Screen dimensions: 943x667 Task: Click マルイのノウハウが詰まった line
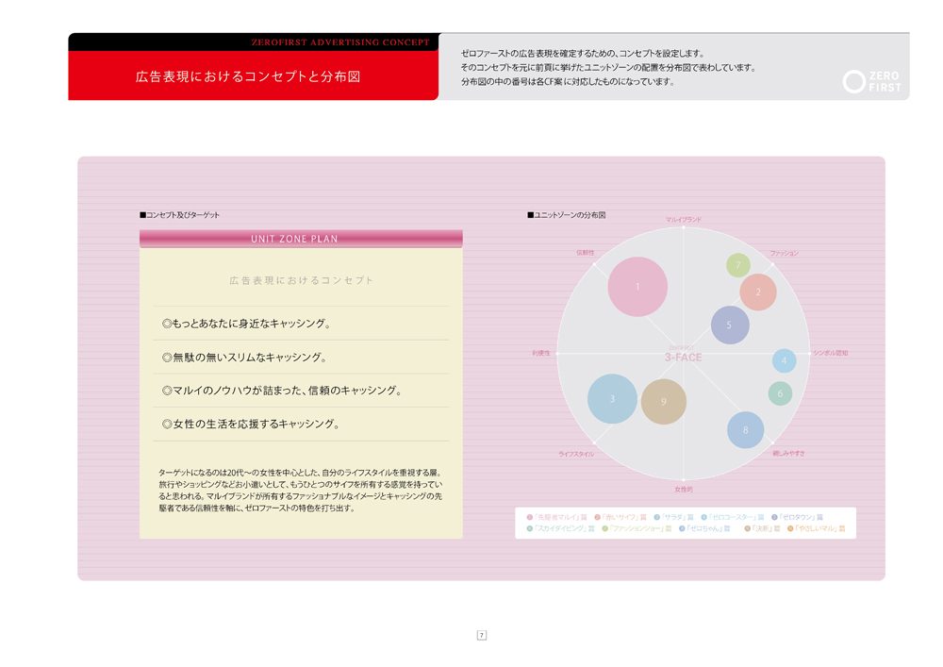[281, 391]
